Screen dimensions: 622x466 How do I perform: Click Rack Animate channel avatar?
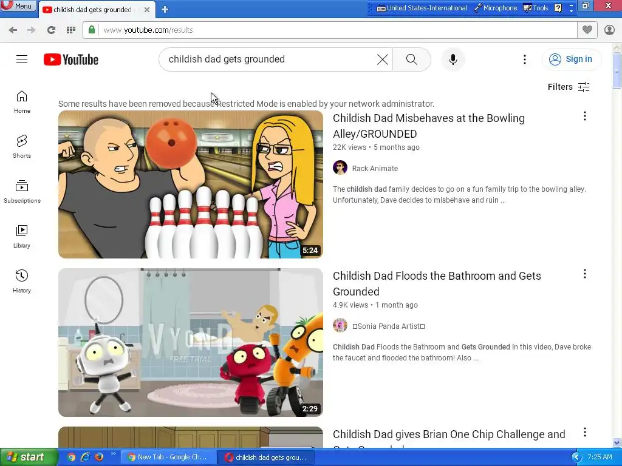click(x=340, y=168)
